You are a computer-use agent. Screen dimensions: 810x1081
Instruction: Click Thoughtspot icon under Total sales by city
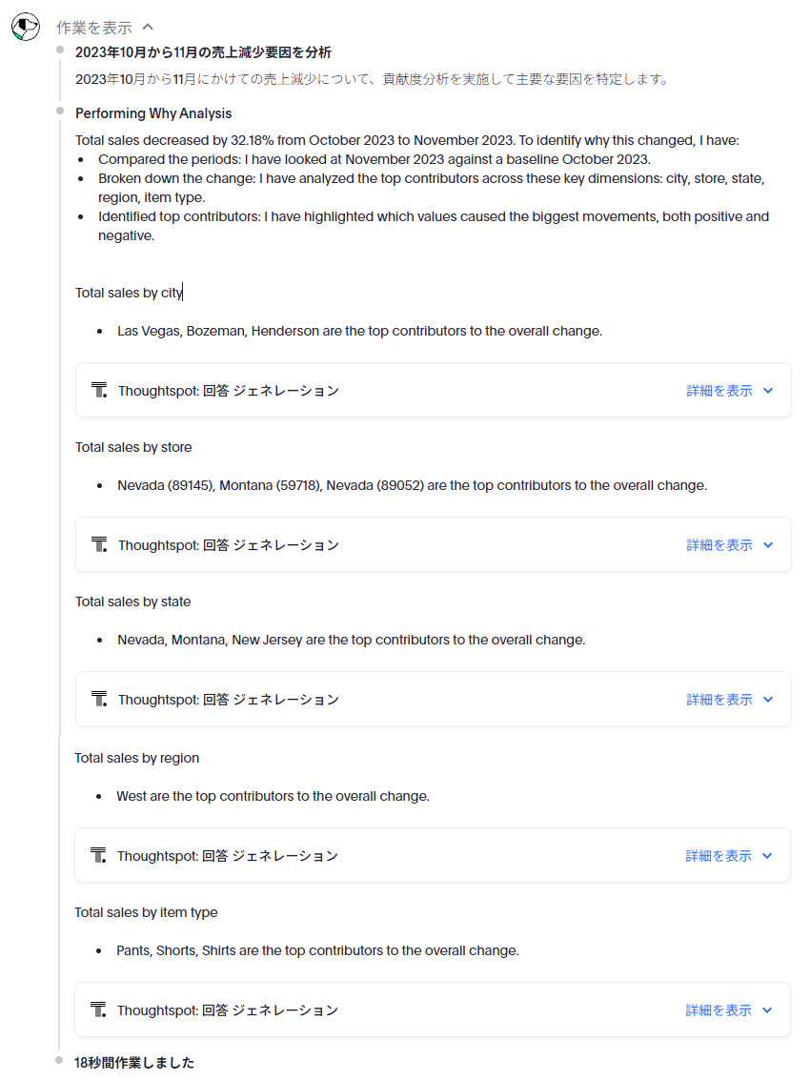point(99,391)
